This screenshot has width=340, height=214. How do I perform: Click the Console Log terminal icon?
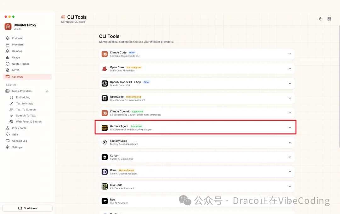click(x=8, y=141)
